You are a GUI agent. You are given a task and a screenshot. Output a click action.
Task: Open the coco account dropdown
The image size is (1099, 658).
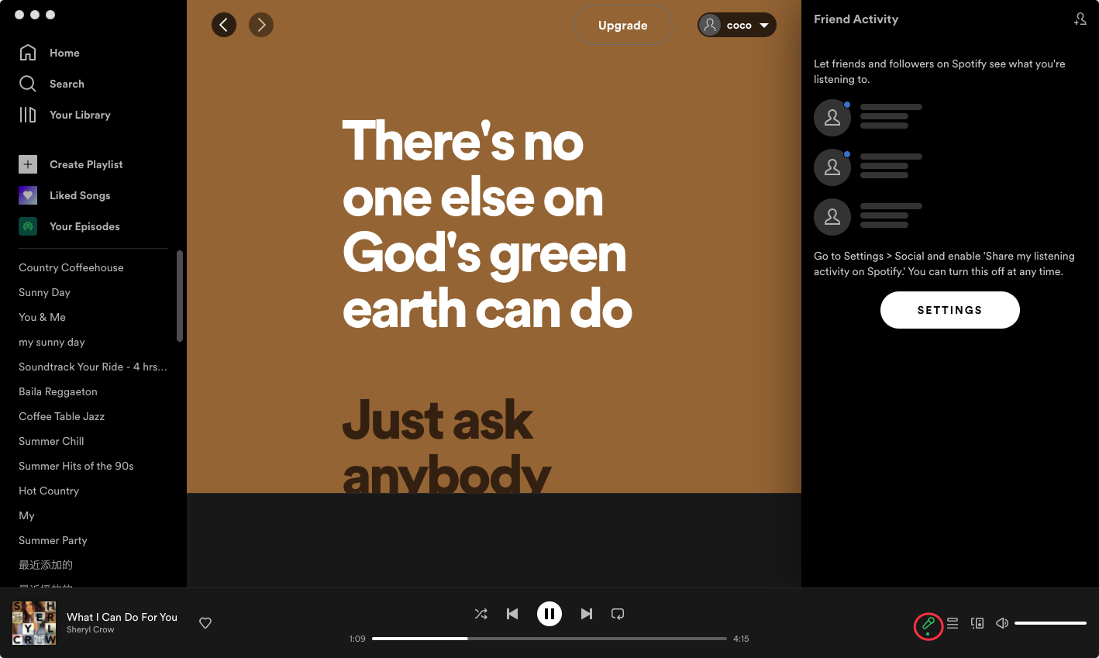(737, 25)
